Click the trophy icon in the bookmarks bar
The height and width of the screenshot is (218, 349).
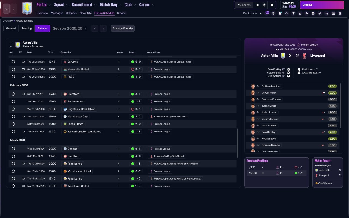(x=293, y=13)
